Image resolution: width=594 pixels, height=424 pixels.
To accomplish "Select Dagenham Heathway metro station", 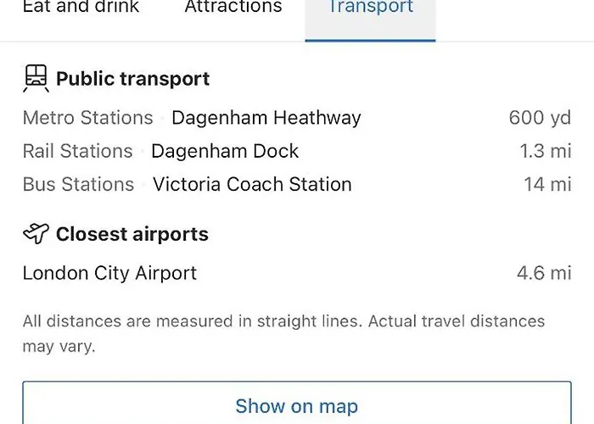I will click(x=266, y=118).
